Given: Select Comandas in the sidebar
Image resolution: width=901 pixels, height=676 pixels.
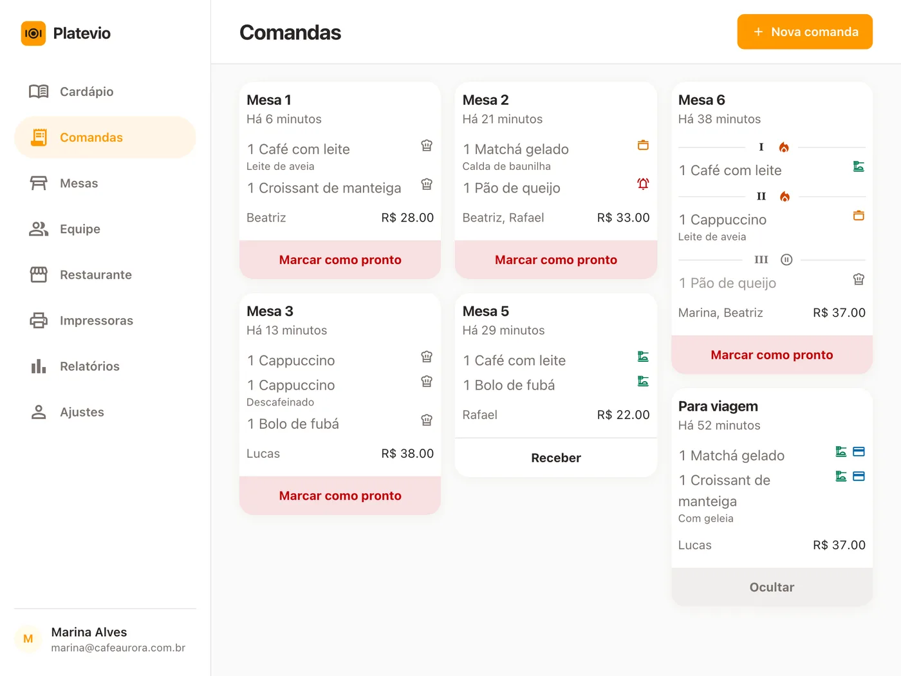Looking at the screenshot, I should click(x=105, y=137).
